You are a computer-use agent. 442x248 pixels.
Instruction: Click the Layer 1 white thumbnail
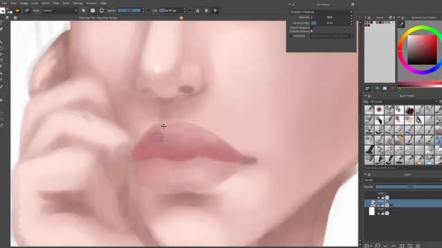point(372,211)
